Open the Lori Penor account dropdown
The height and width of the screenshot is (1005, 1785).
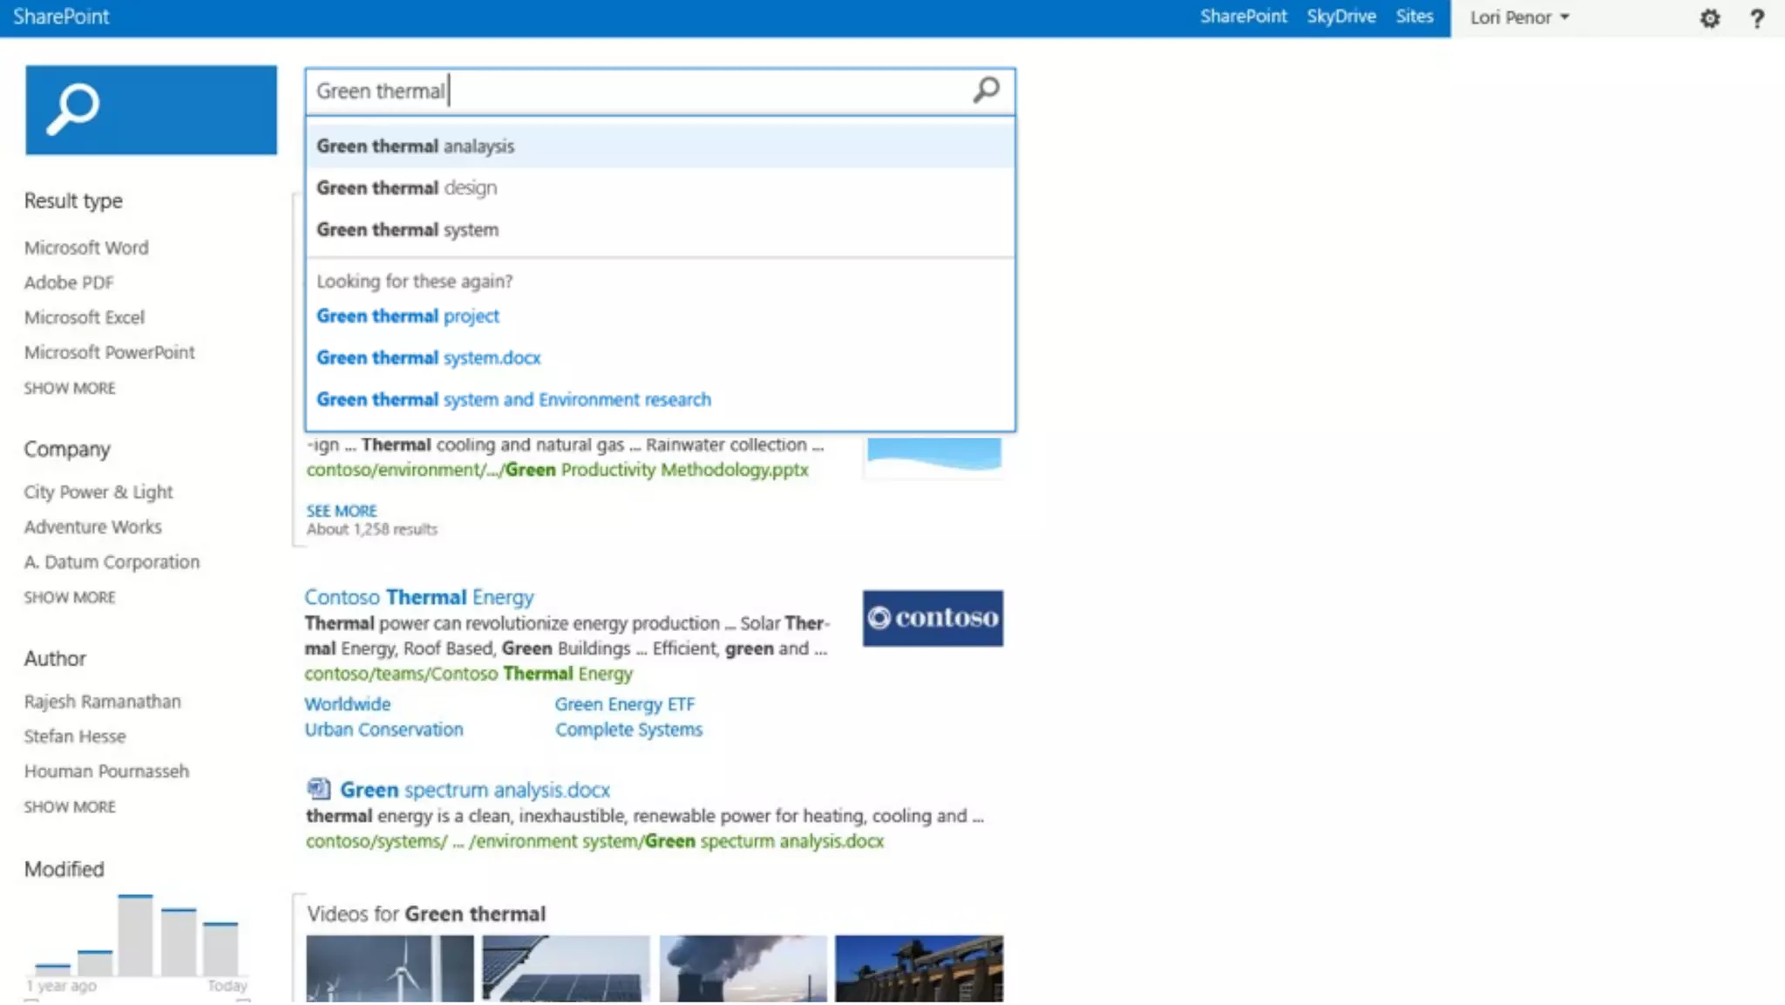(x=1519, y=17)
